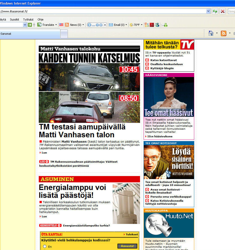Viewport: 235px width, 250px height.
Task: Click the 70°F weather icon
Action: (131, 25)
